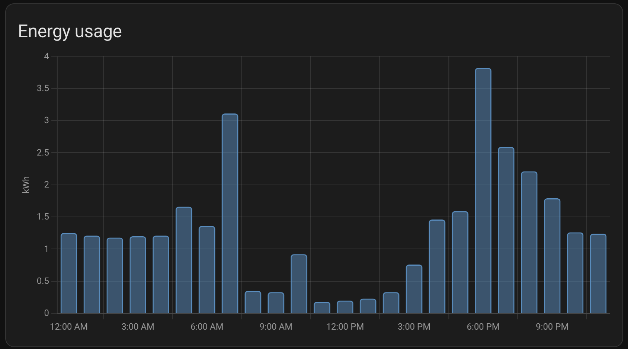The image size is (628, 349).
Task: Click the 9:00 PM axis label
Action: [552, 327]
